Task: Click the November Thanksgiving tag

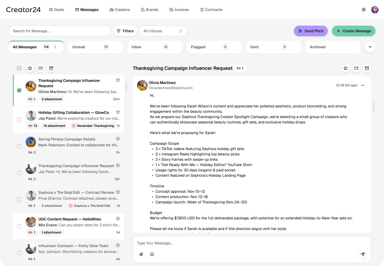Action: [x=93, y=126]
